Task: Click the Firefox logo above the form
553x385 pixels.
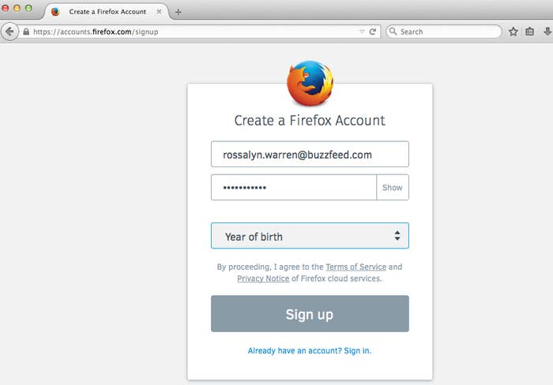Action: pyautogui.click(x=310, y=83)
